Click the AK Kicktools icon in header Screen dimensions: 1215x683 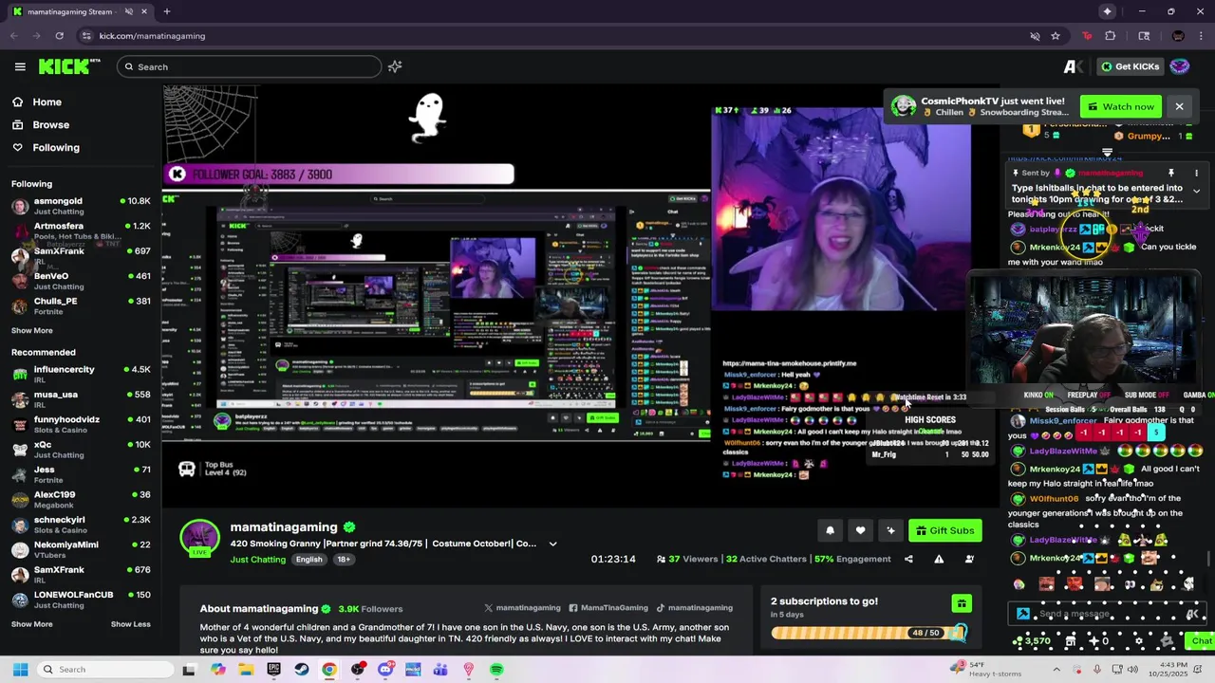coord(1073,66)
